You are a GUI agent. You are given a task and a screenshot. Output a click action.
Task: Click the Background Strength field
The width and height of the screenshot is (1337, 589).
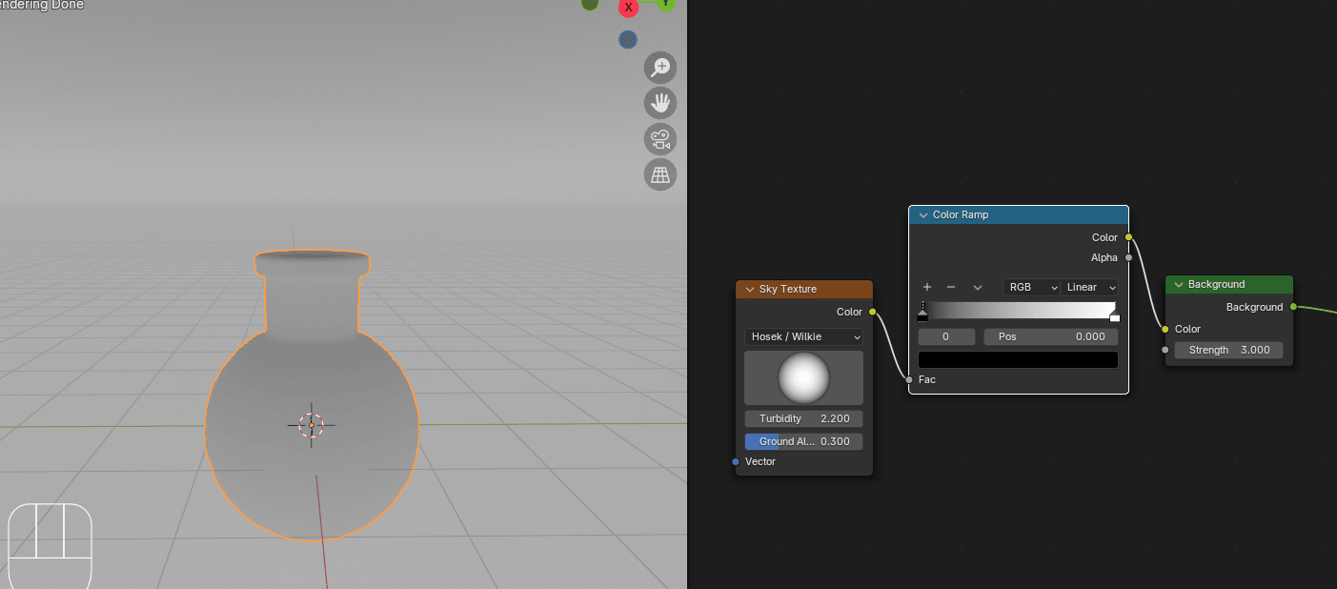1228,350
